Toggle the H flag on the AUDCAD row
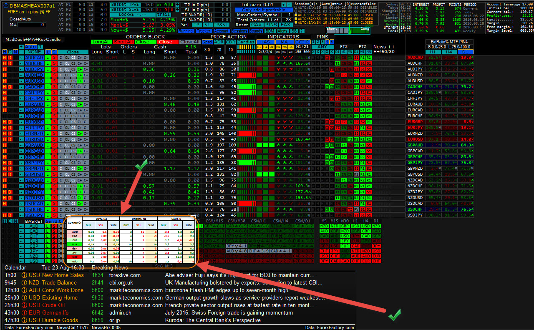The height and width of the screenshot is (330, 534). [5, 58]
